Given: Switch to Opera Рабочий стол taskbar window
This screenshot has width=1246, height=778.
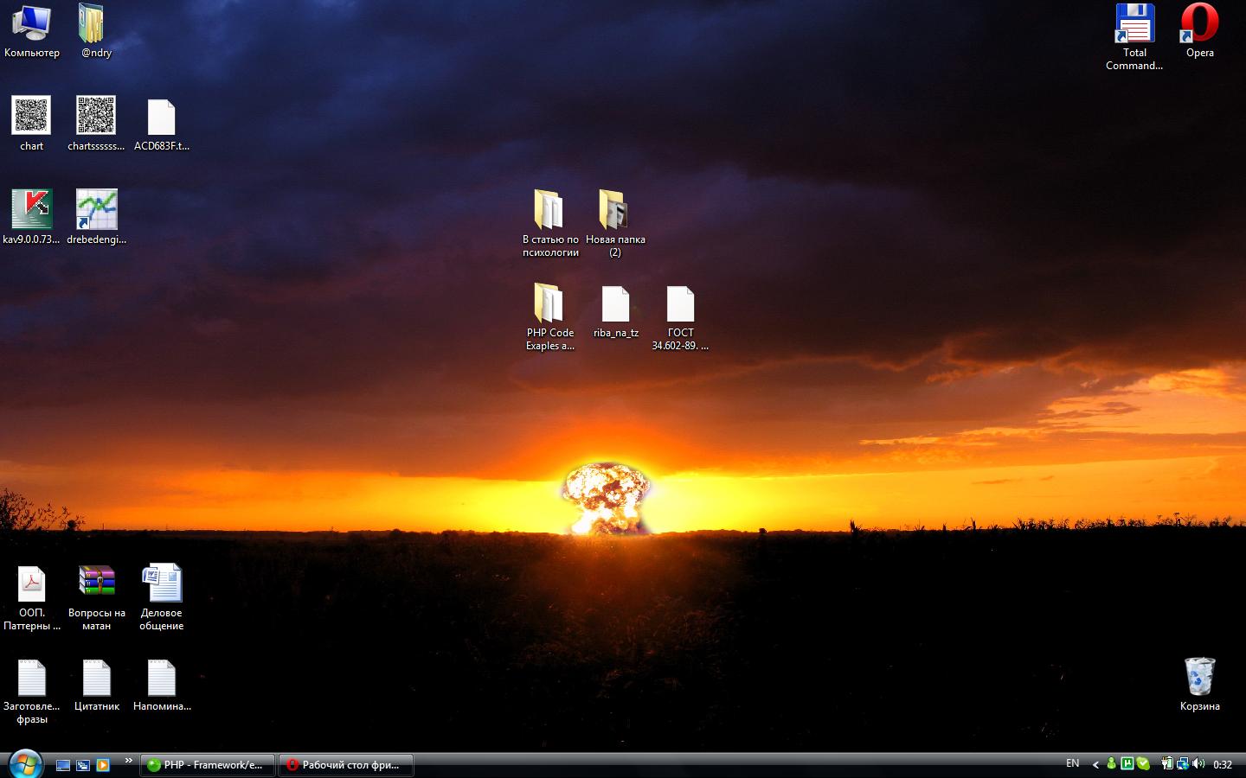Looking at the screenshot, I should (345, 765).
